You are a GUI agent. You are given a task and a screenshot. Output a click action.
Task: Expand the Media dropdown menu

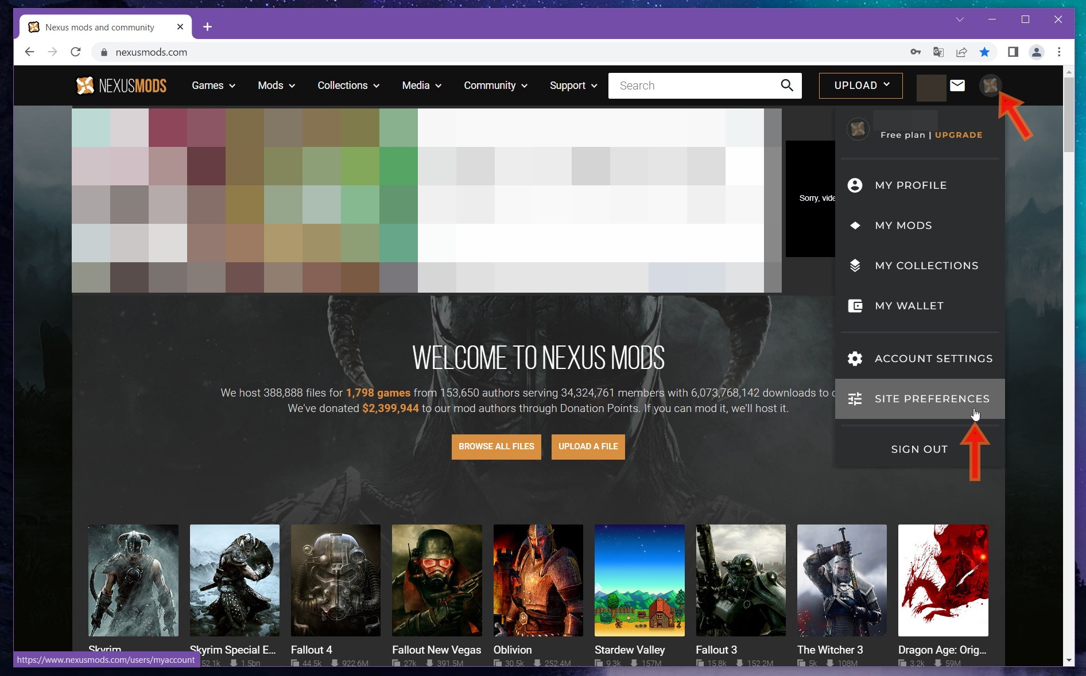click(x=421, y=86)
